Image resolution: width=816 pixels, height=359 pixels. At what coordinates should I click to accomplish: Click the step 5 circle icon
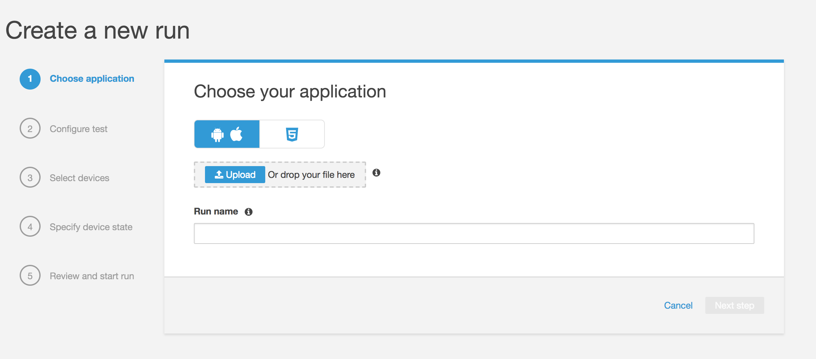30,276
